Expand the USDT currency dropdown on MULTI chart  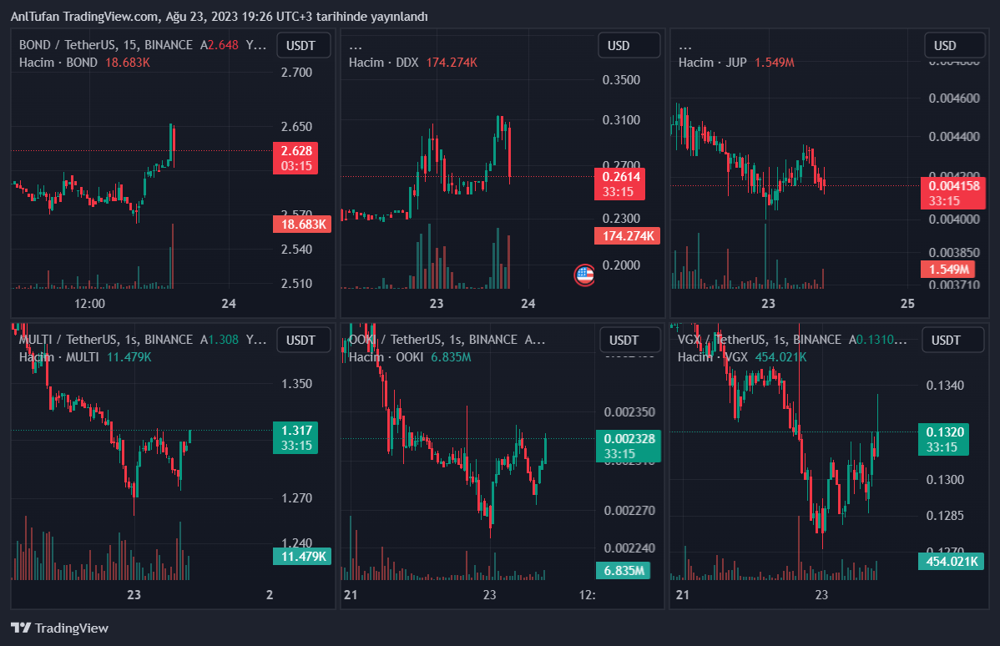303,340
